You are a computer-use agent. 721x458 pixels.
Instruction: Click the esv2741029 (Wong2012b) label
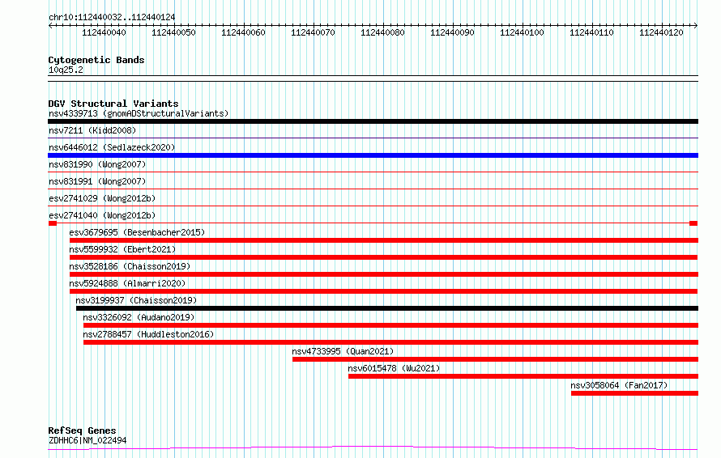102,198
